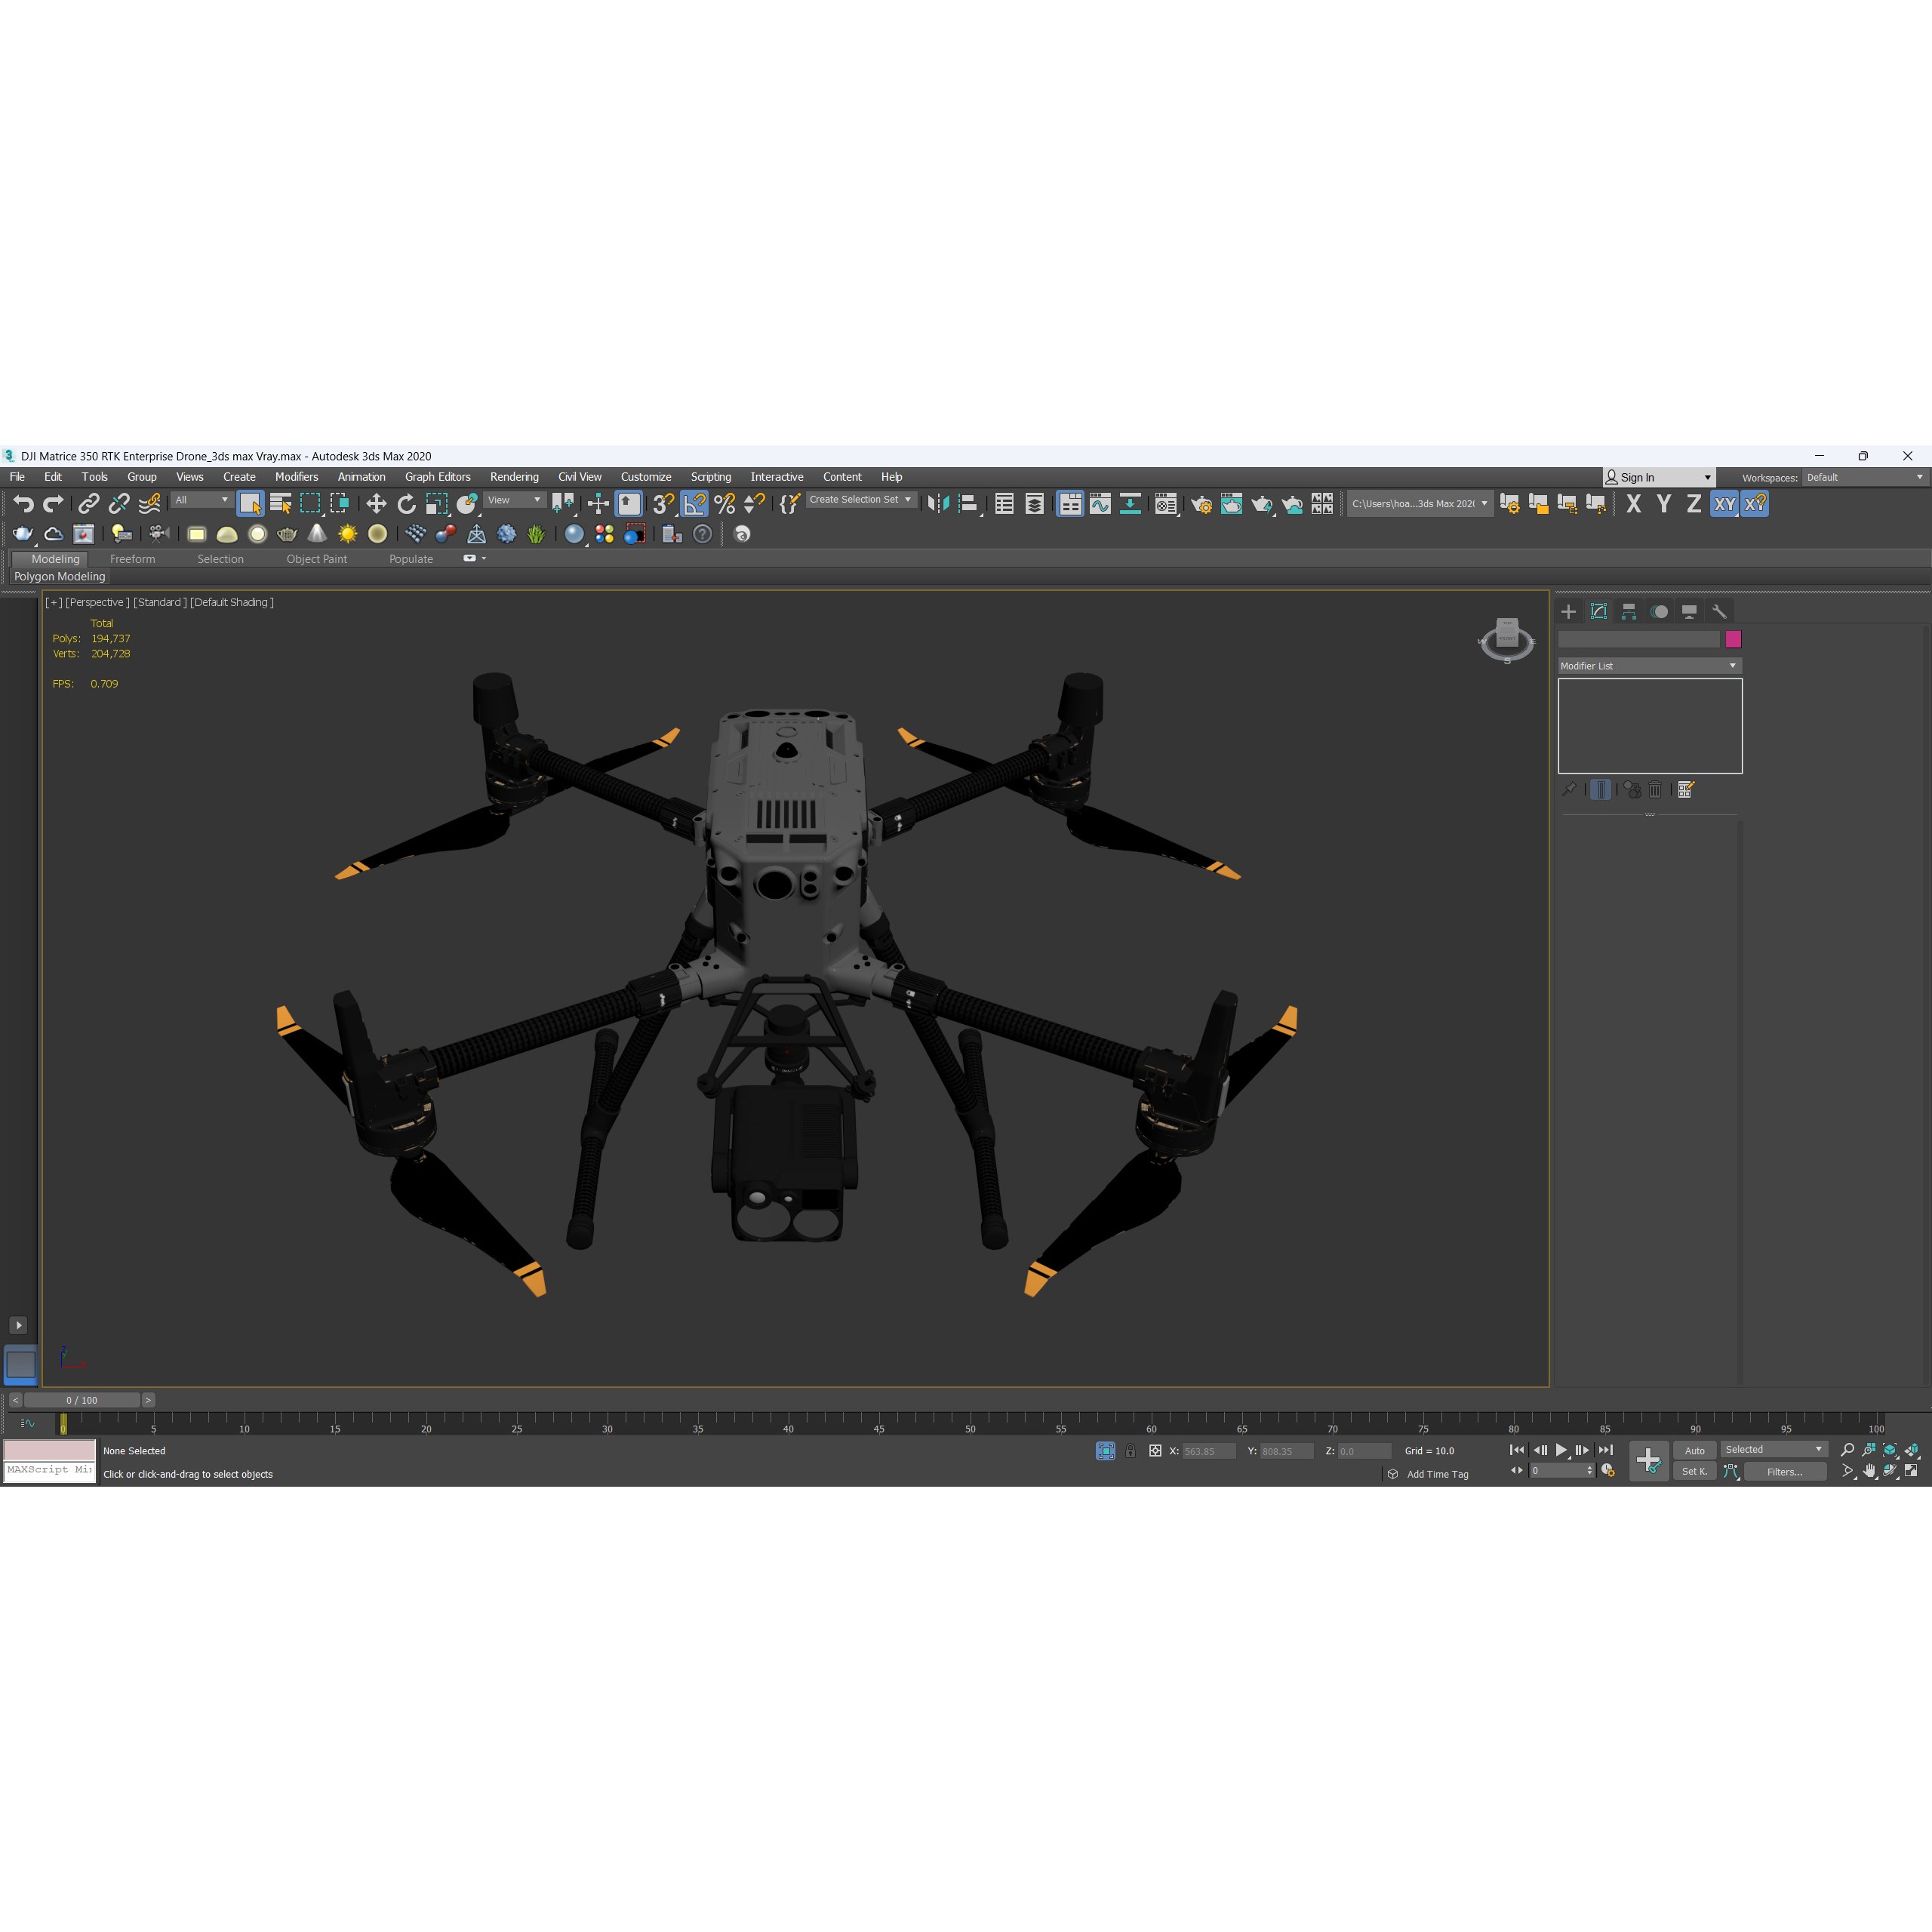Viewport: 1932px width, 1932px height.
Task: Open the Rendering menu
Action: pos(514,477)
